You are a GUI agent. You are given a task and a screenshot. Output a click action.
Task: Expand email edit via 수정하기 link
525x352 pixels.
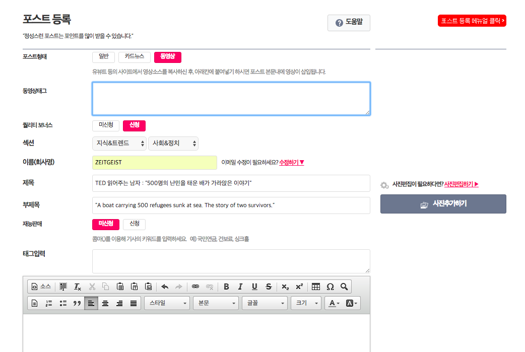pos(292,162)
